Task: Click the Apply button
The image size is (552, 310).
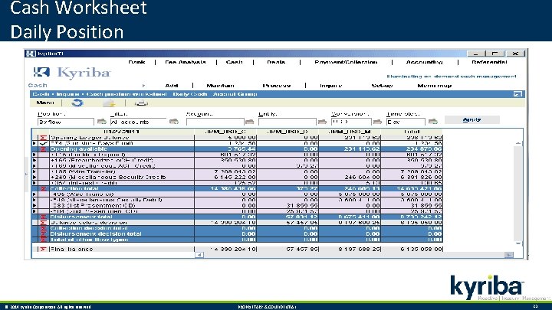Action: [472, 120]
